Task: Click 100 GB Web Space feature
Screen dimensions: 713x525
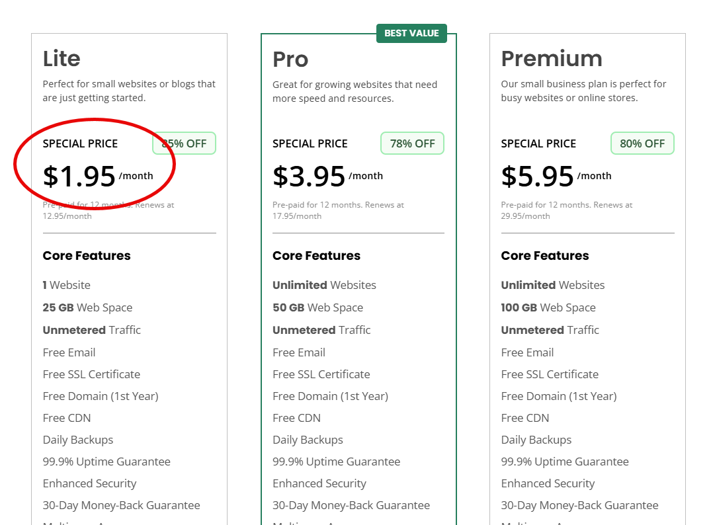Action: coord(548,307)
